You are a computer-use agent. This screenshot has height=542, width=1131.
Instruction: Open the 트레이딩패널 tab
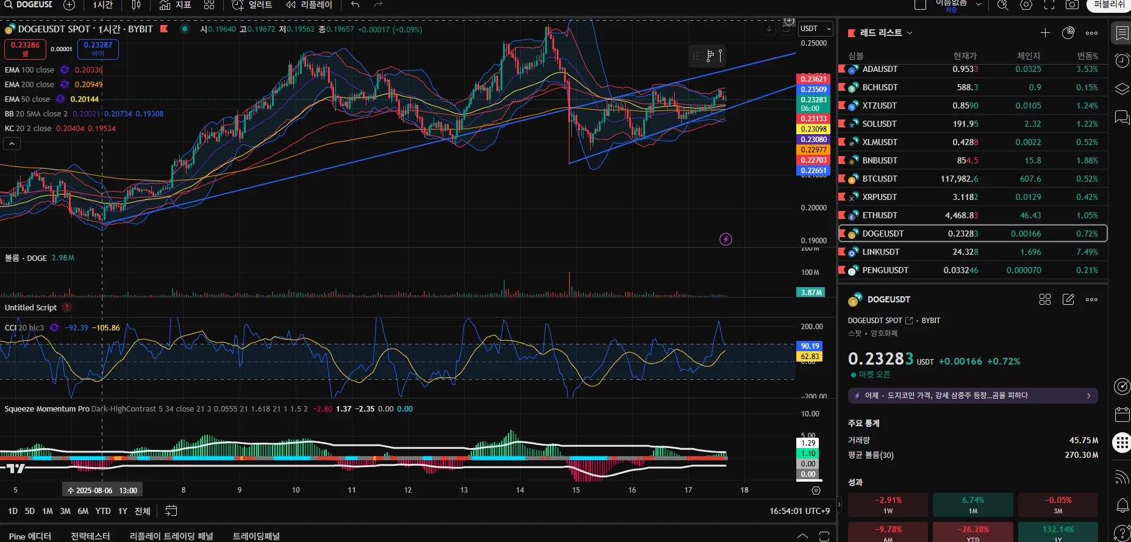(256, 537)
